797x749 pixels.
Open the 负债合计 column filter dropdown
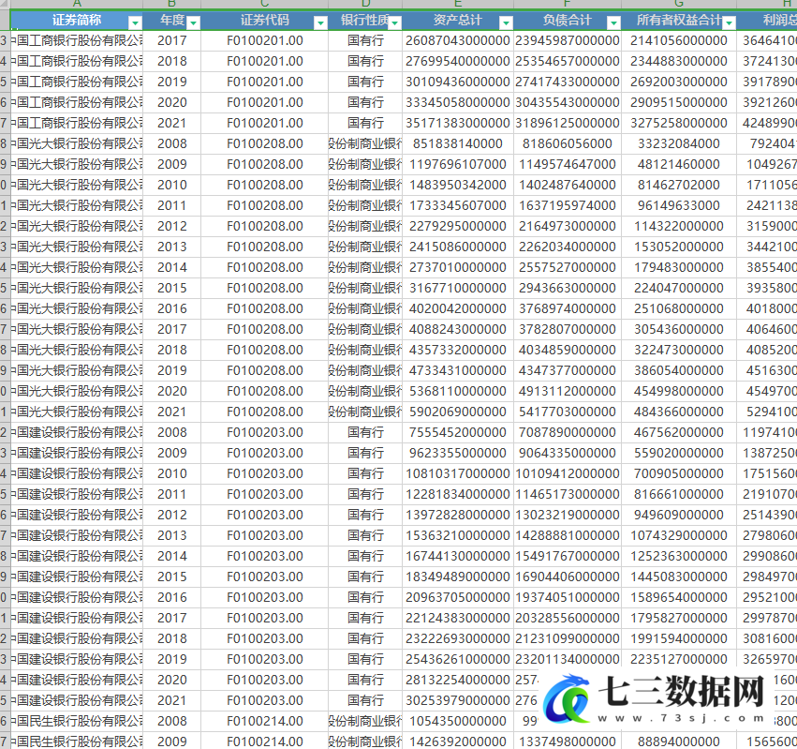(x=613, y=22)
